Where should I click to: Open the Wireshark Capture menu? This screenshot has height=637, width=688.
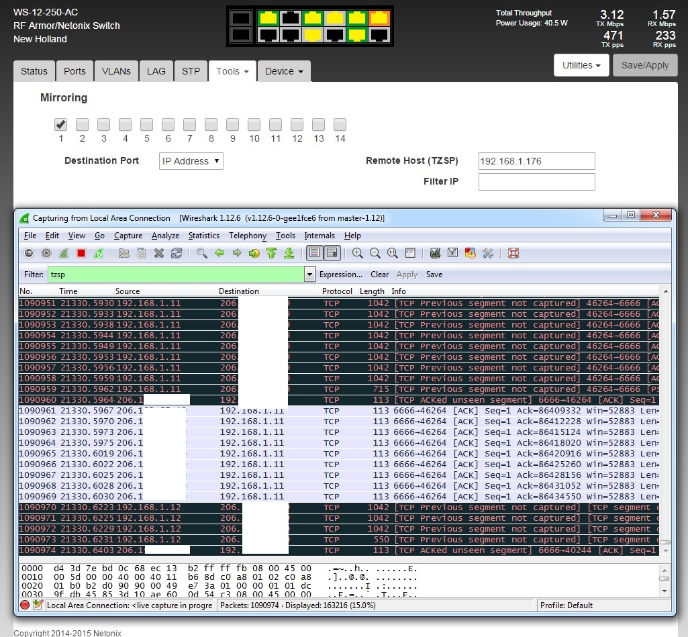(x=128, y=236)
